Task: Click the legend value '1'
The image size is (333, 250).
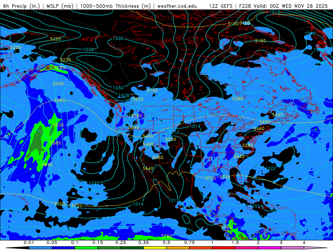Action: pos(212,242)
